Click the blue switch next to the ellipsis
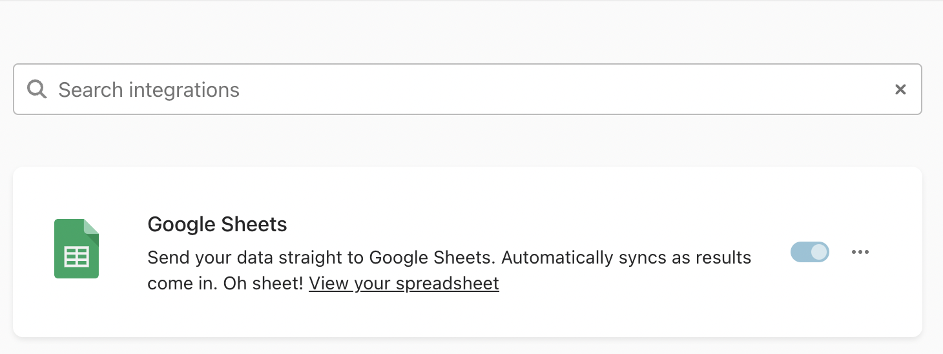Image resolution: width=943 pixels, height=354 pixels. (x=810, y=252)
